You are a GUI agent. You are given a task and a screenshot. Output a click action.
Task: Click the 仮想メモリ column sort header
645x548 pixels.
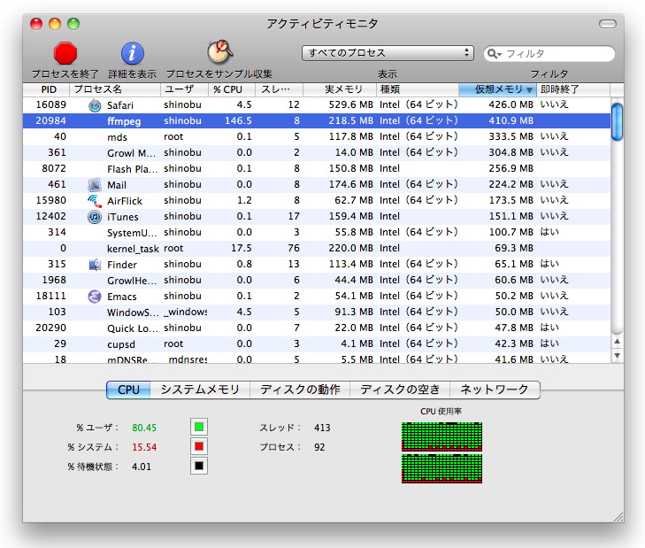click(x=497, y=89)
